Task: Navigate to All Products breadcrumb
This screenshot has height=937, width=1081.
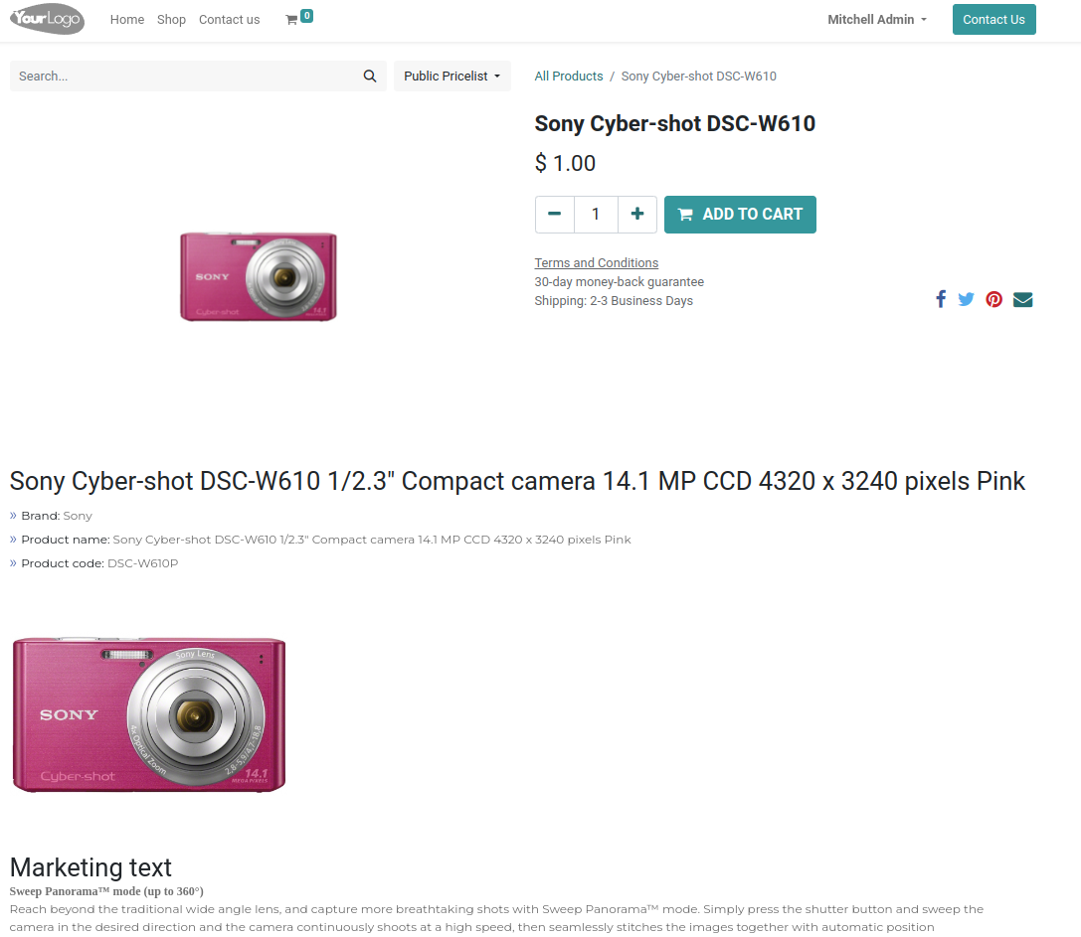Action: pyautogui.click(x=569, y=77)
